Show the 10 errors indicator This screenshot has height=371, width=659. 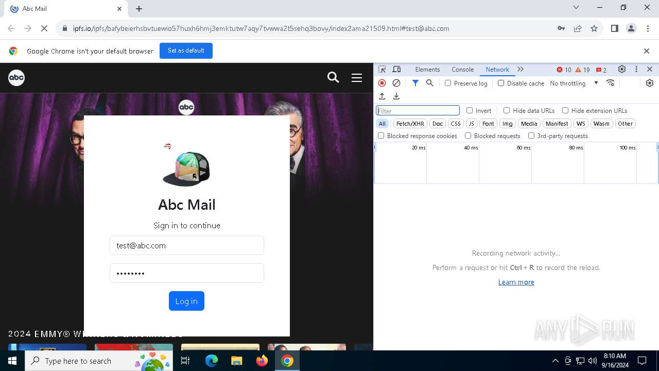tap(564, 70)
